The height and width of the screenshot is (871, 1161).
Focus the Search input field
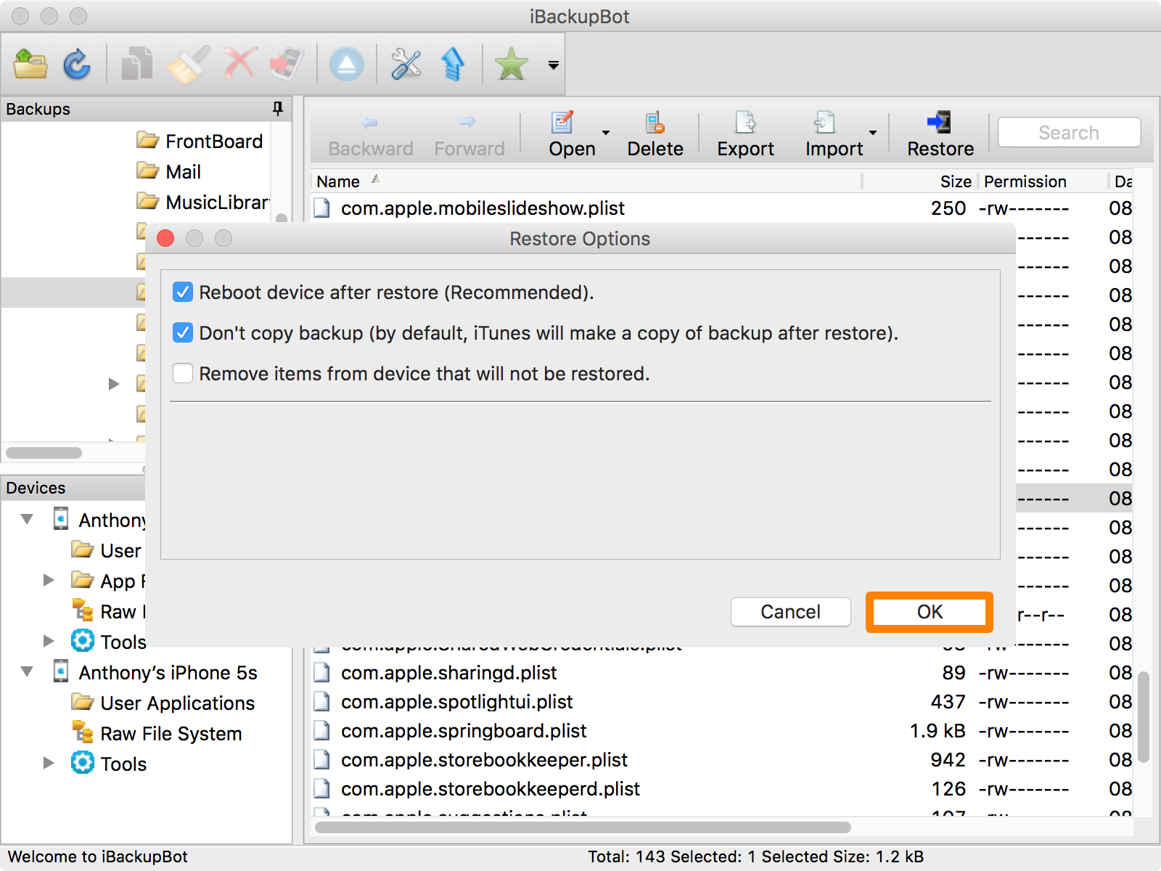coord(1069,133)
